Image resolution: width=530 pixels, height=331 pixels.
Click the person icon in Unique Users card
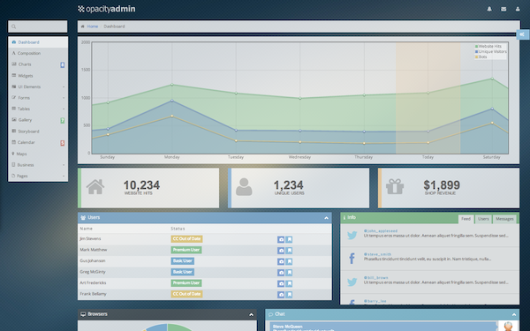244,187
